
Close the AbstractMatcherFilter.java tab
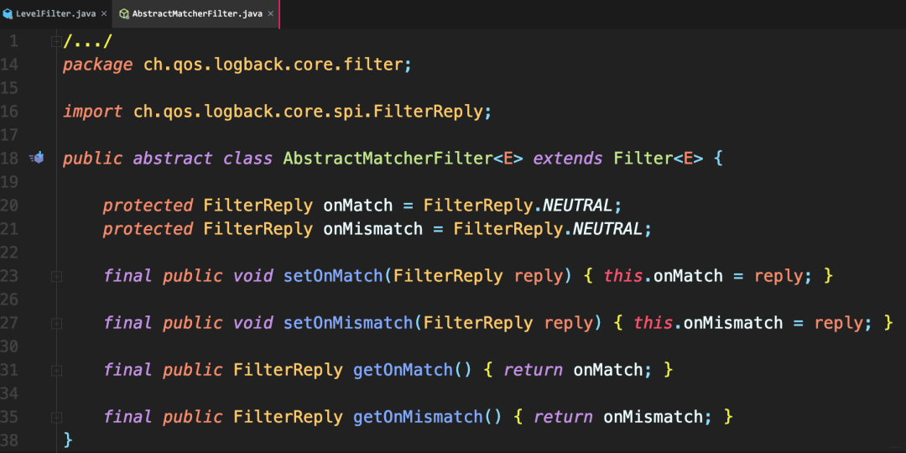pos(270,13)
